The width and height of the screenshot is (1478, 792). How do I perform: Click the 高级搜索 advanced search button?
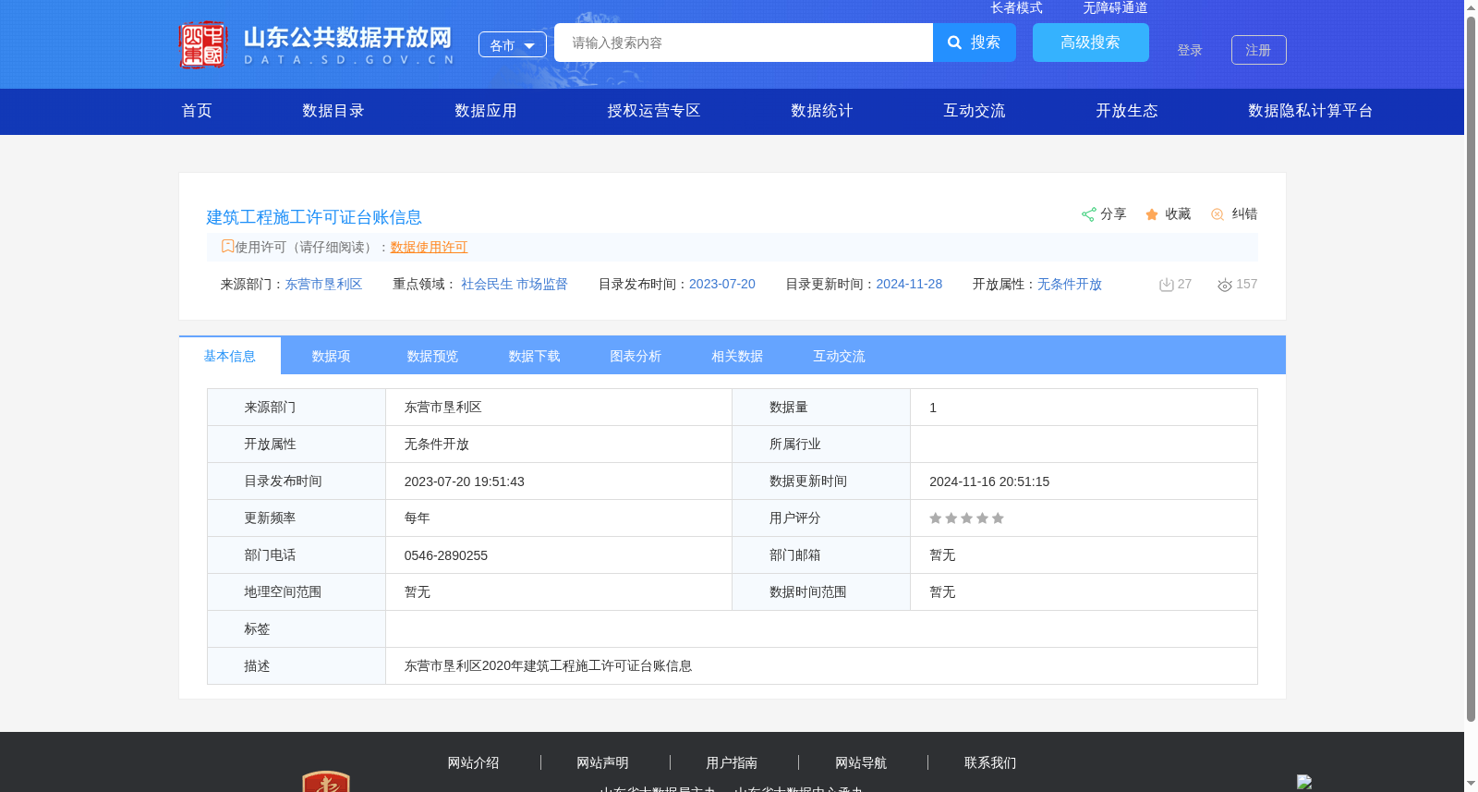(1091, 43)
